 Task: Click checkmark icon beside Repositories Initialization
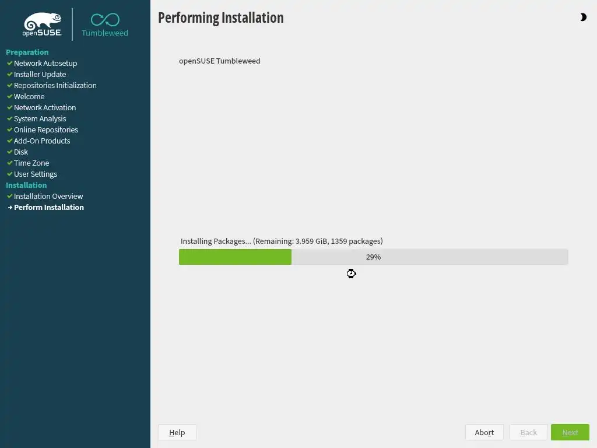tap(10, 85)
